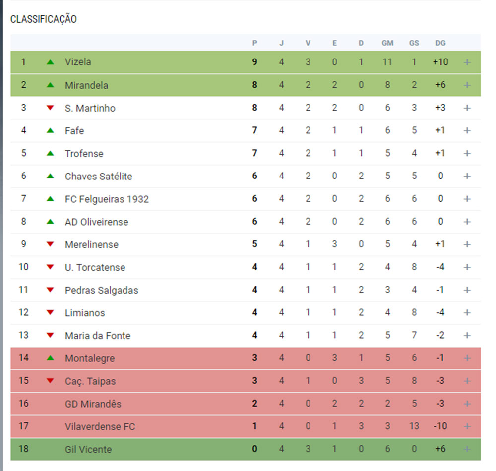The height and width of the screenshot is (471, 496).
Task: Open the Vilaverdense FC team link
Action: [x=100, y=427]
